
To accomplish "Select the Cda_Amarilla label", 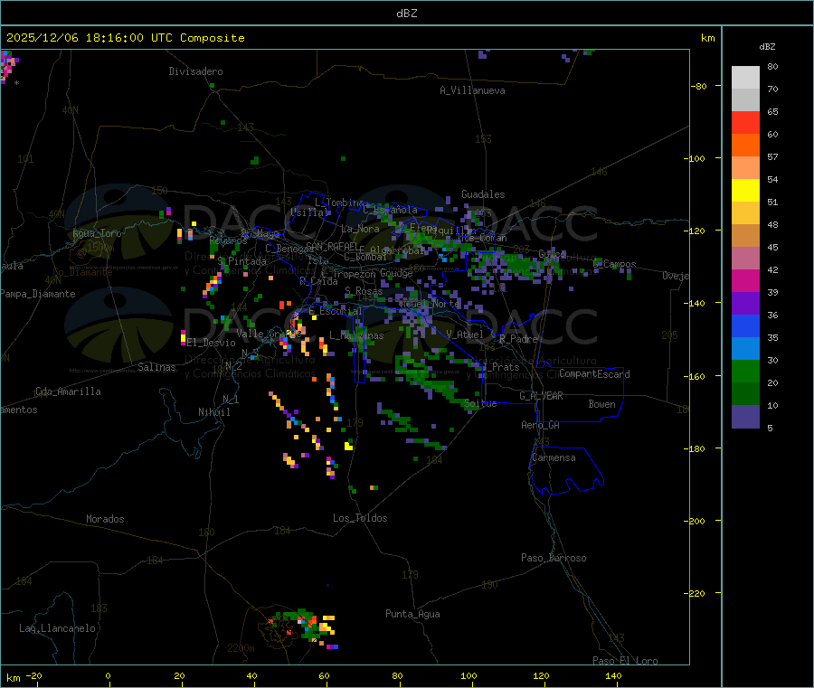I will (x=68, y=391).
